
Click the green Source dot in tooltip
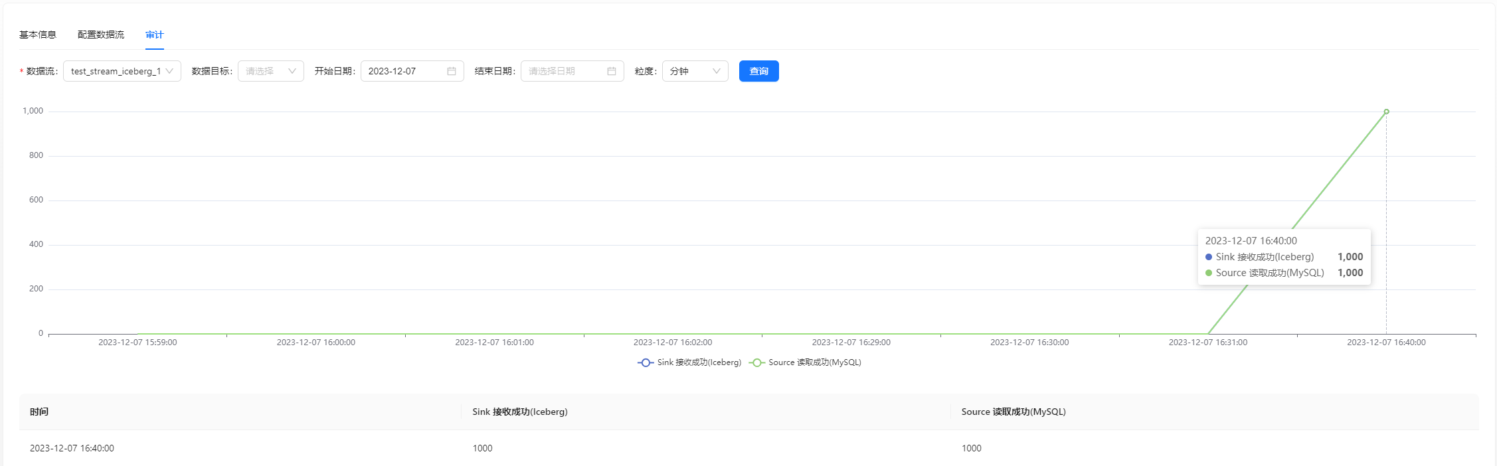pyautogui.click(x=1209, y=273)
